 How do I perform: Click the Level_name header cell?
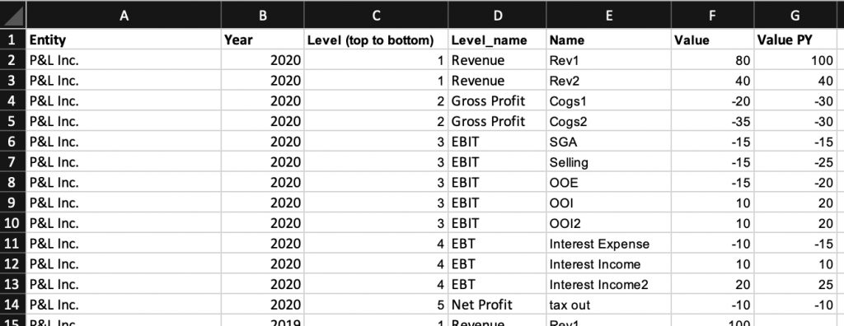click(x=497, y=40)
